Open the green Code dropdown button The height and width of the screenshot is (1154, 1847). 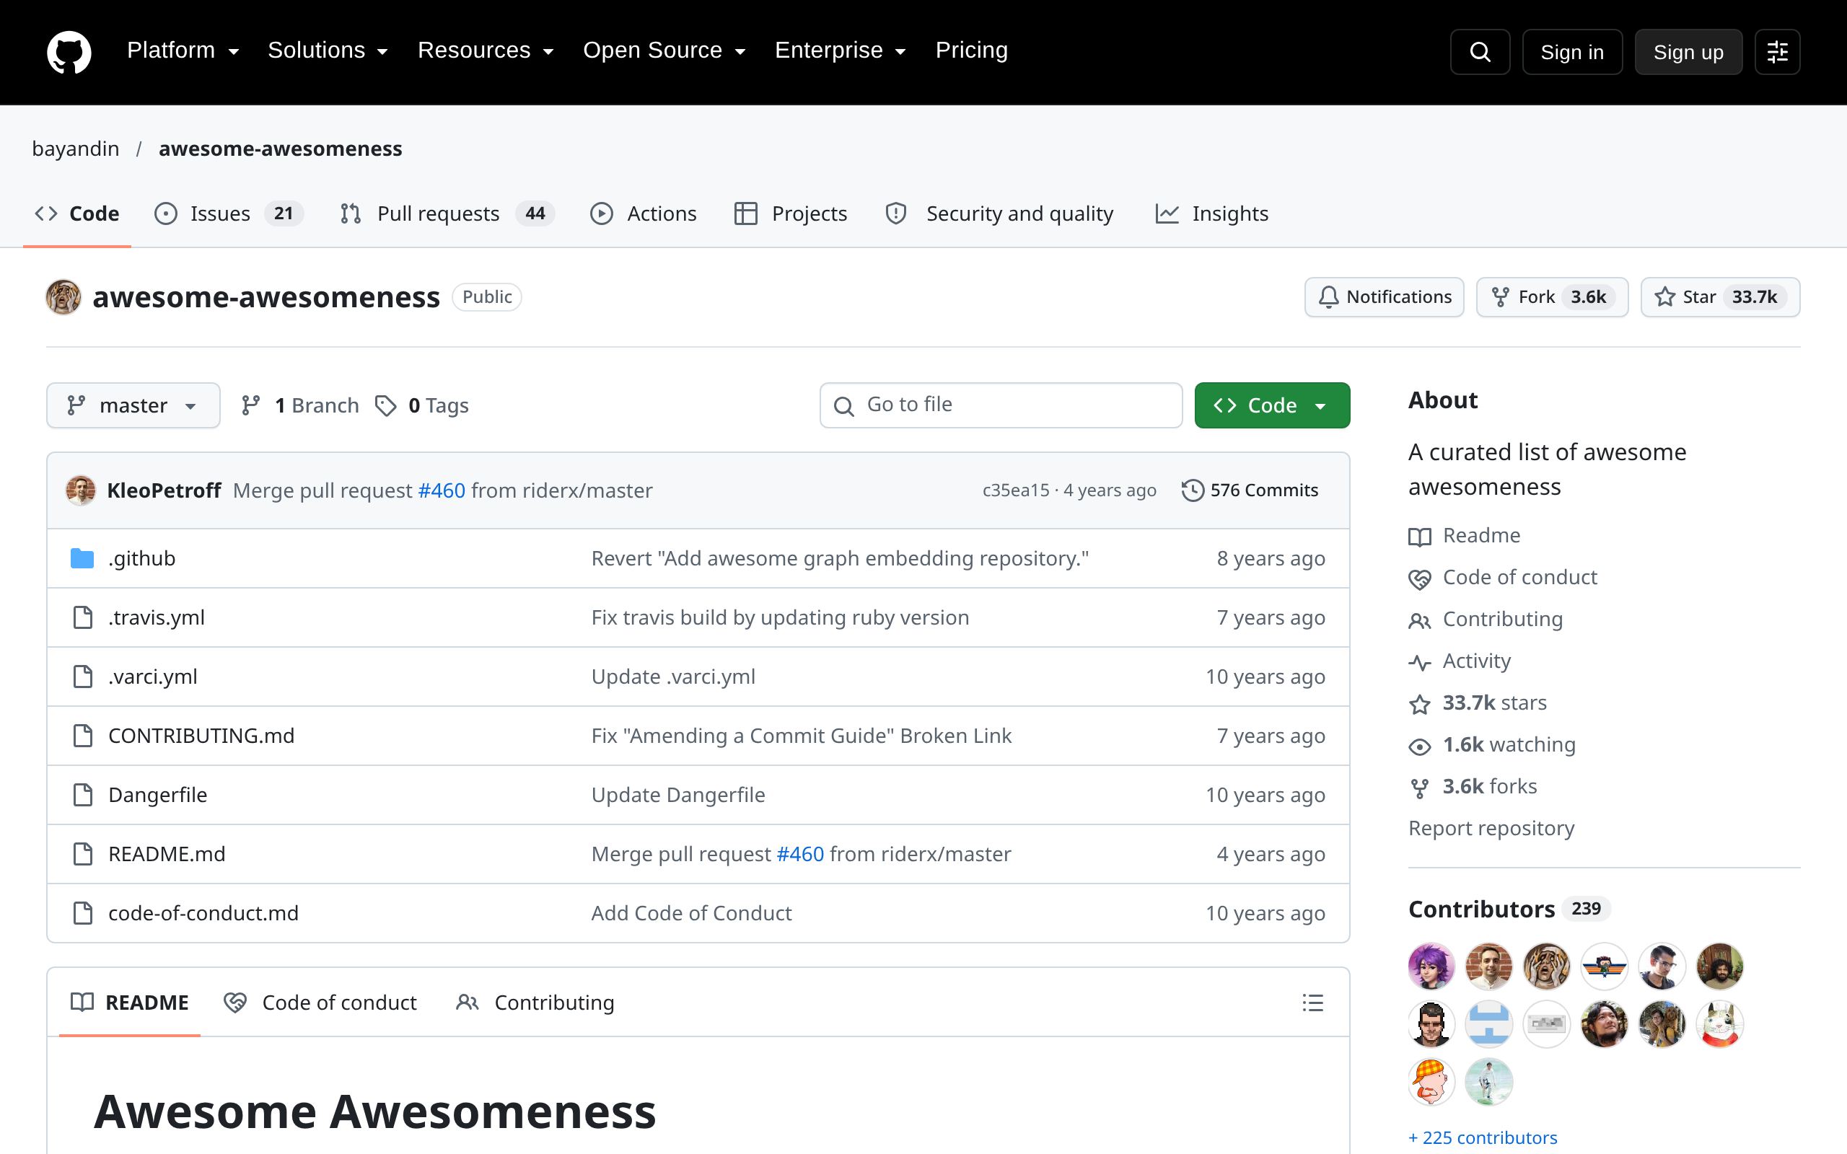tap(1271, 405)
